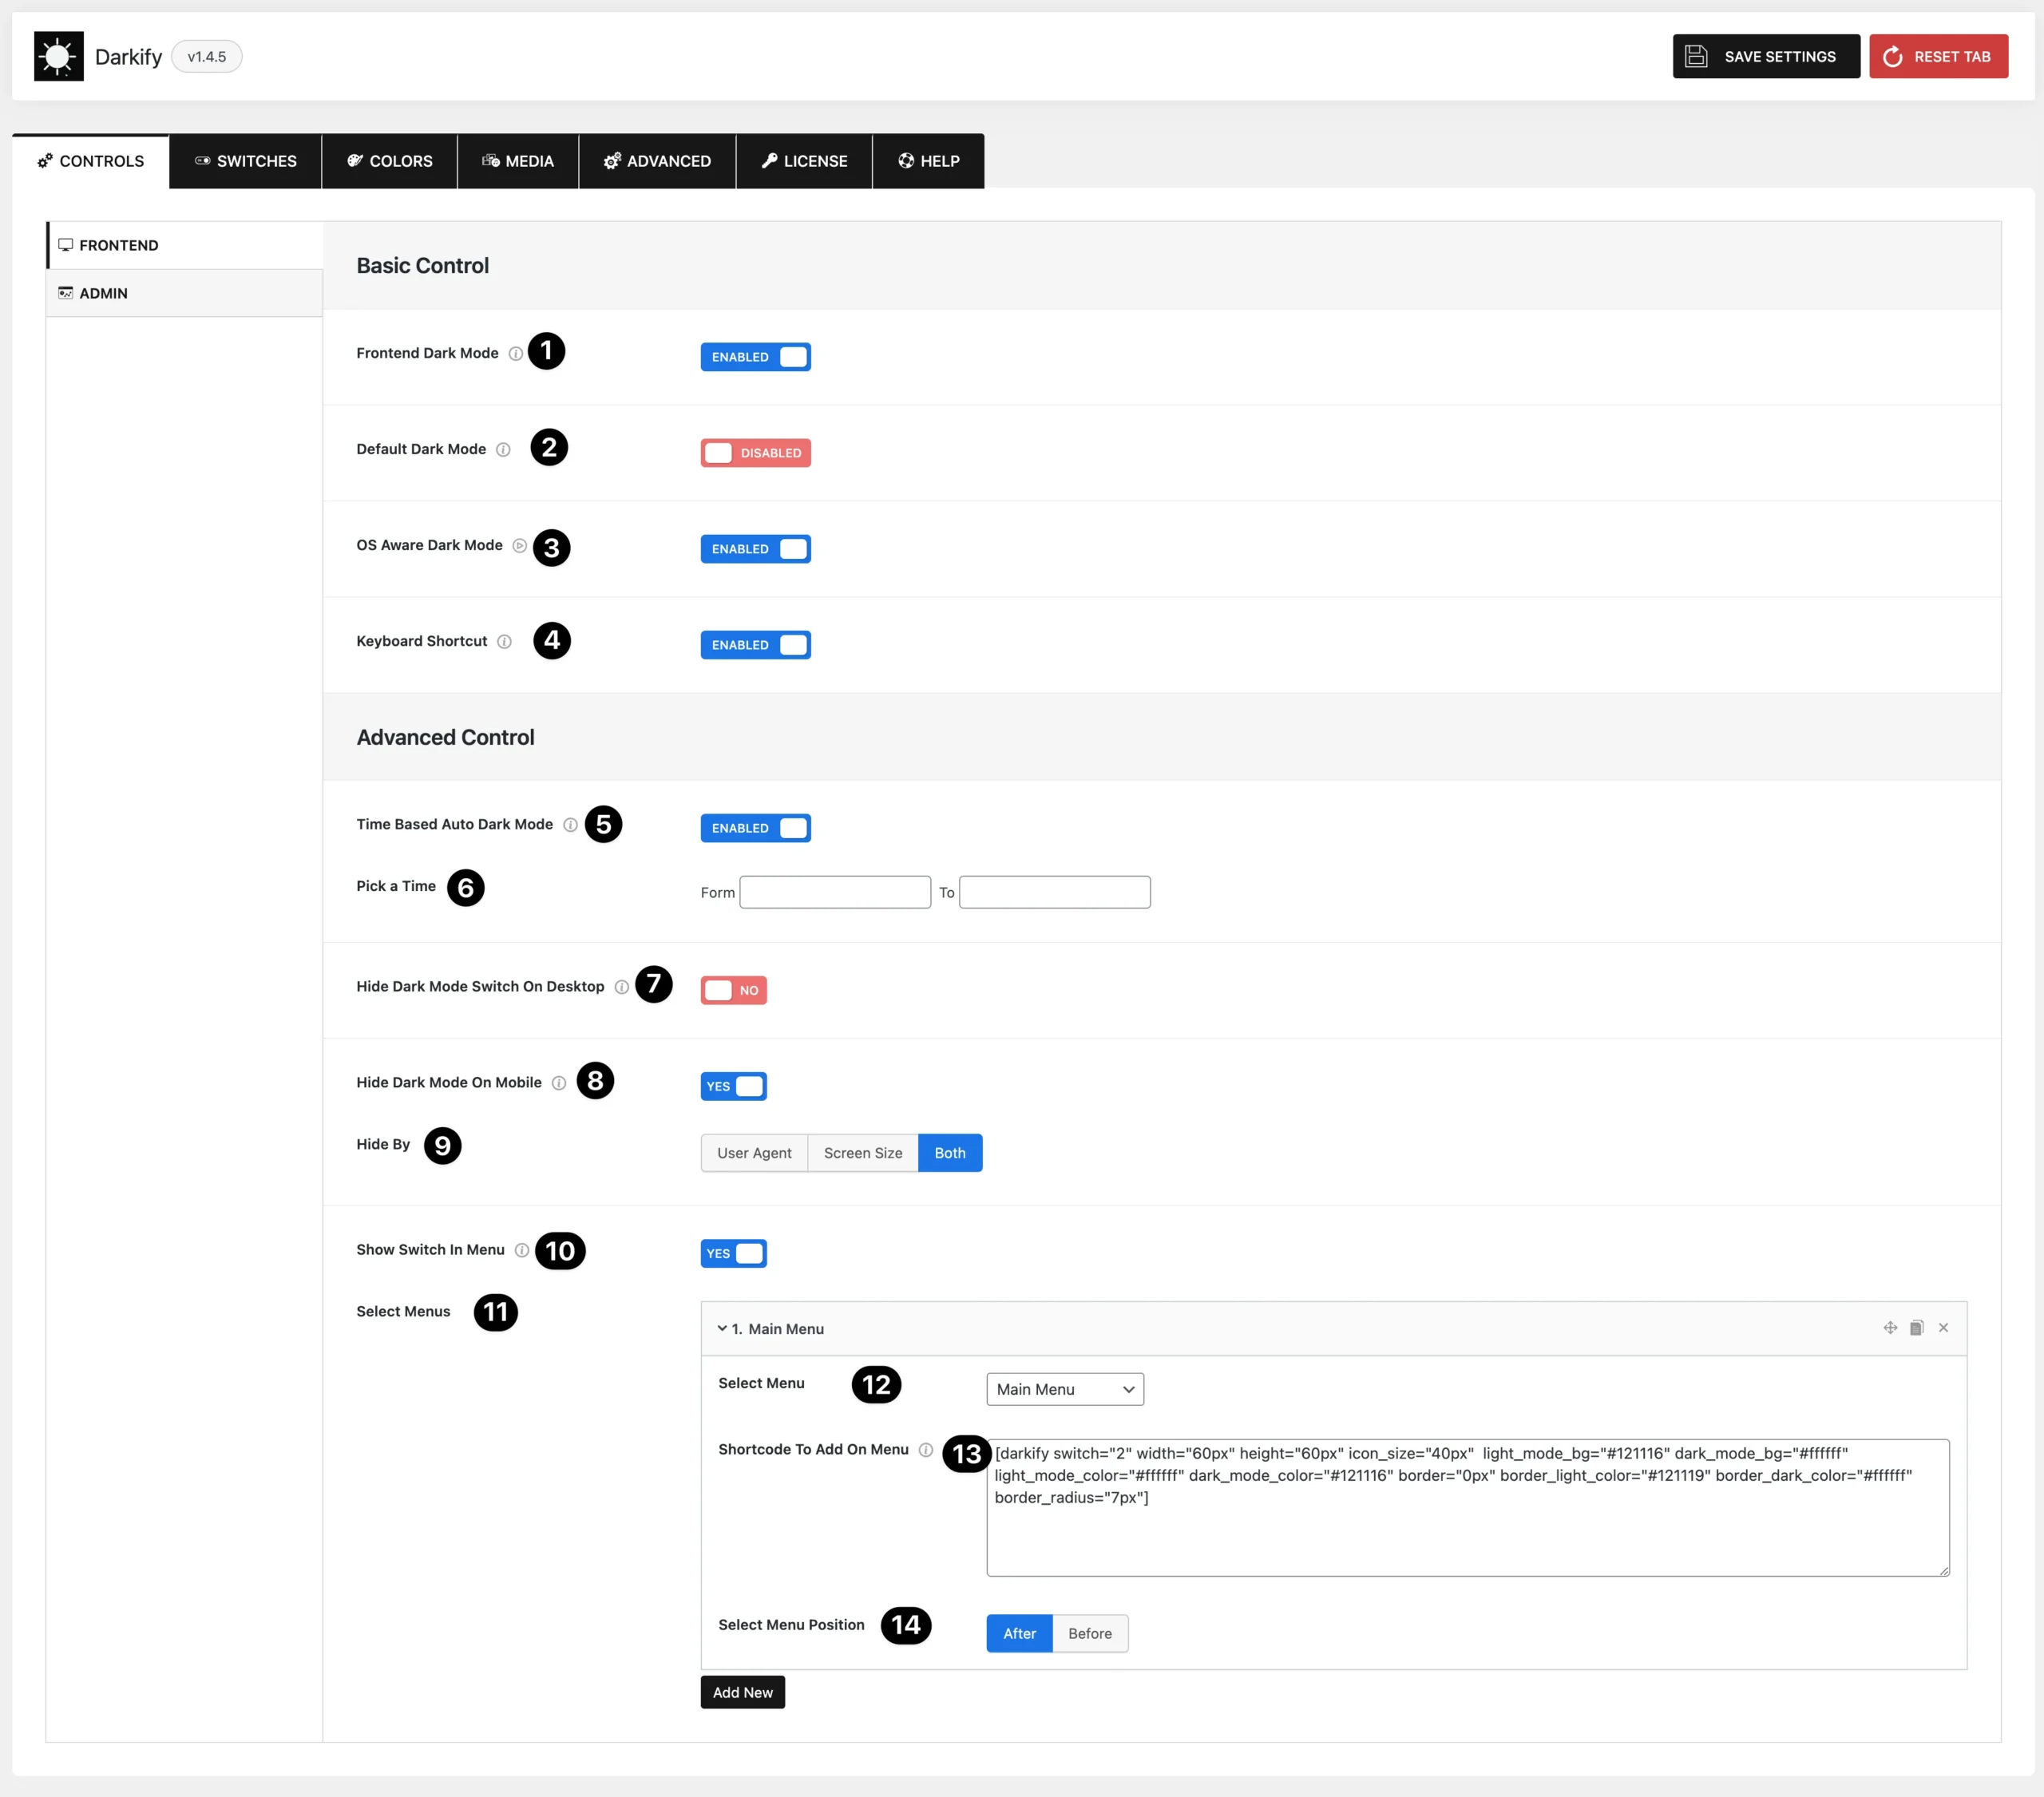
Task: Click info icon beside Default Dark Mode
Action: tap(503, 449)
